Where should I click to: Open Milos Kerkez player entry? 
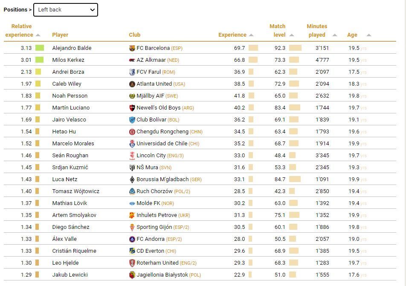(x=68, y=60)
